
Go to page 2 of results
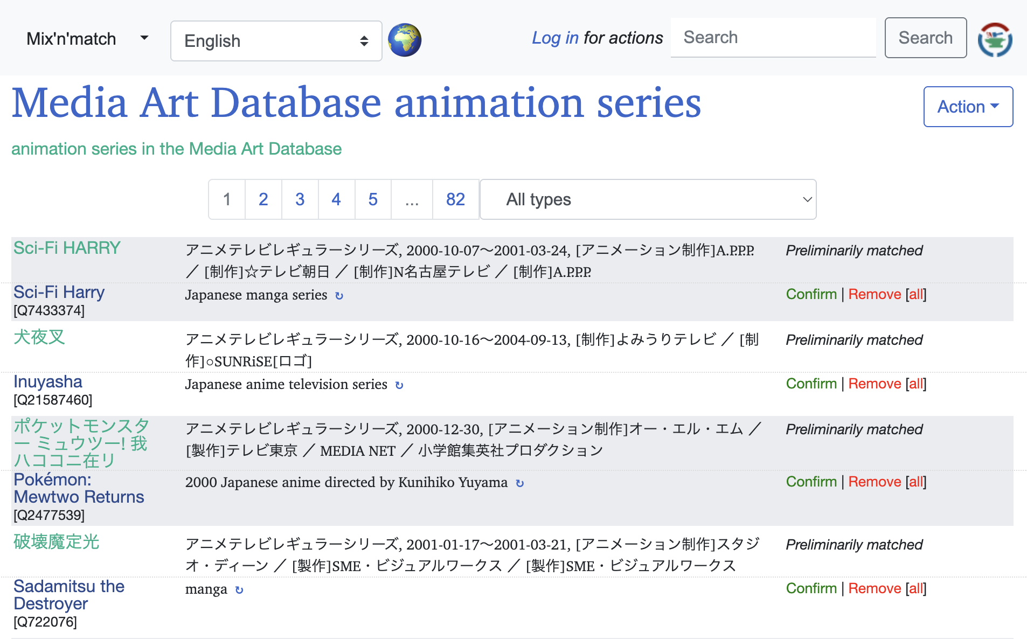point(263,199)
